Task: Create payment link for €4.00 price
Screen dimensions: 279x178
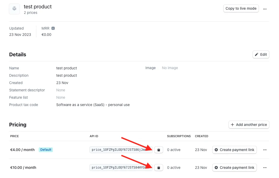Action: (234, 150)
